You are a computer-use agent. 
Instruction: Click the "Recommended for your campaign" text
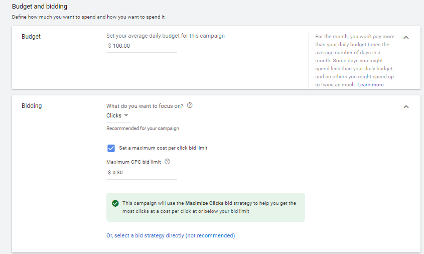pyautogui.click(x=143, y=129)
